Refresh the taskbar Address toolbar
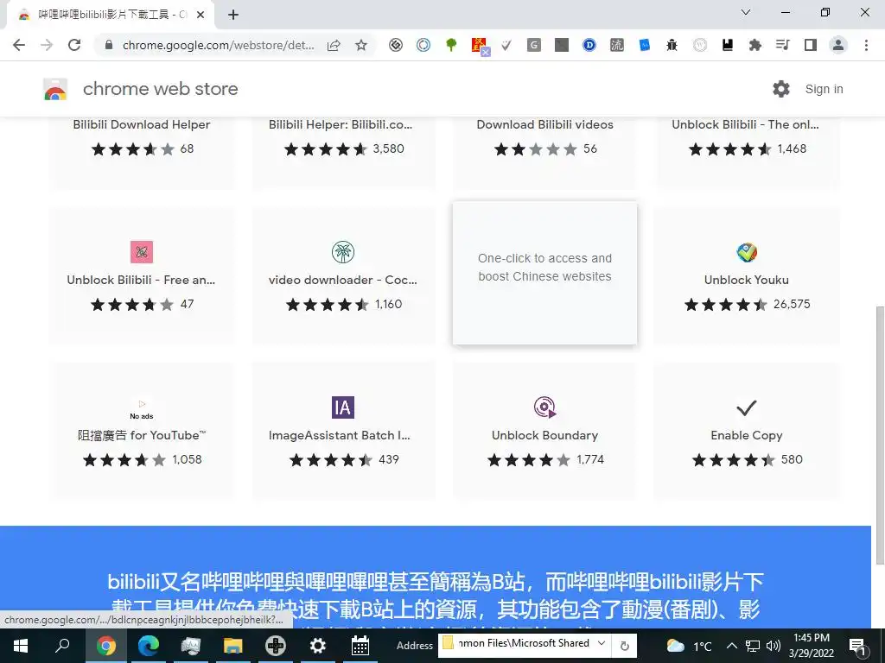Image resolution: width=885 pixels, height=663 pixels. pos(624,646)
